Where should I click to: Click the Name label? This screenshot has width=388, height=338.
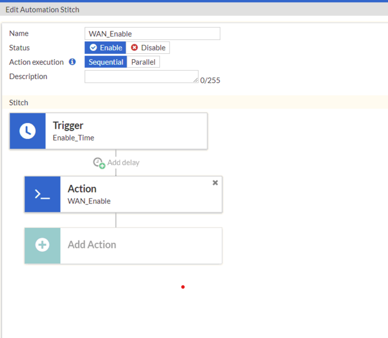click(19, 34)
